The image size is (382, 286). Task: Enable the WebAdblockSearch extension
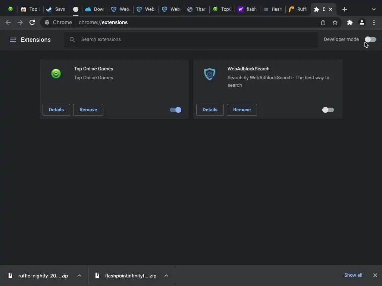[328, 110]
